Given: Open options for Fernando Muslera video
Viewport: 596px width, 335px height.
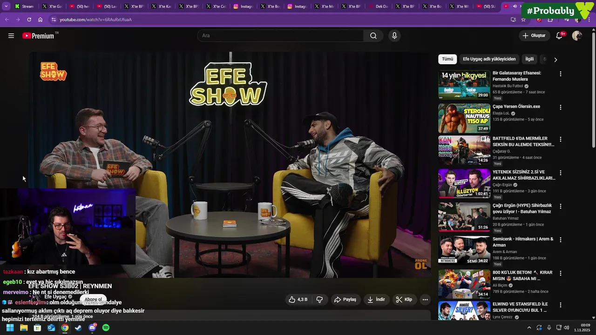Looking at the screenshot, I should point(561,74).
